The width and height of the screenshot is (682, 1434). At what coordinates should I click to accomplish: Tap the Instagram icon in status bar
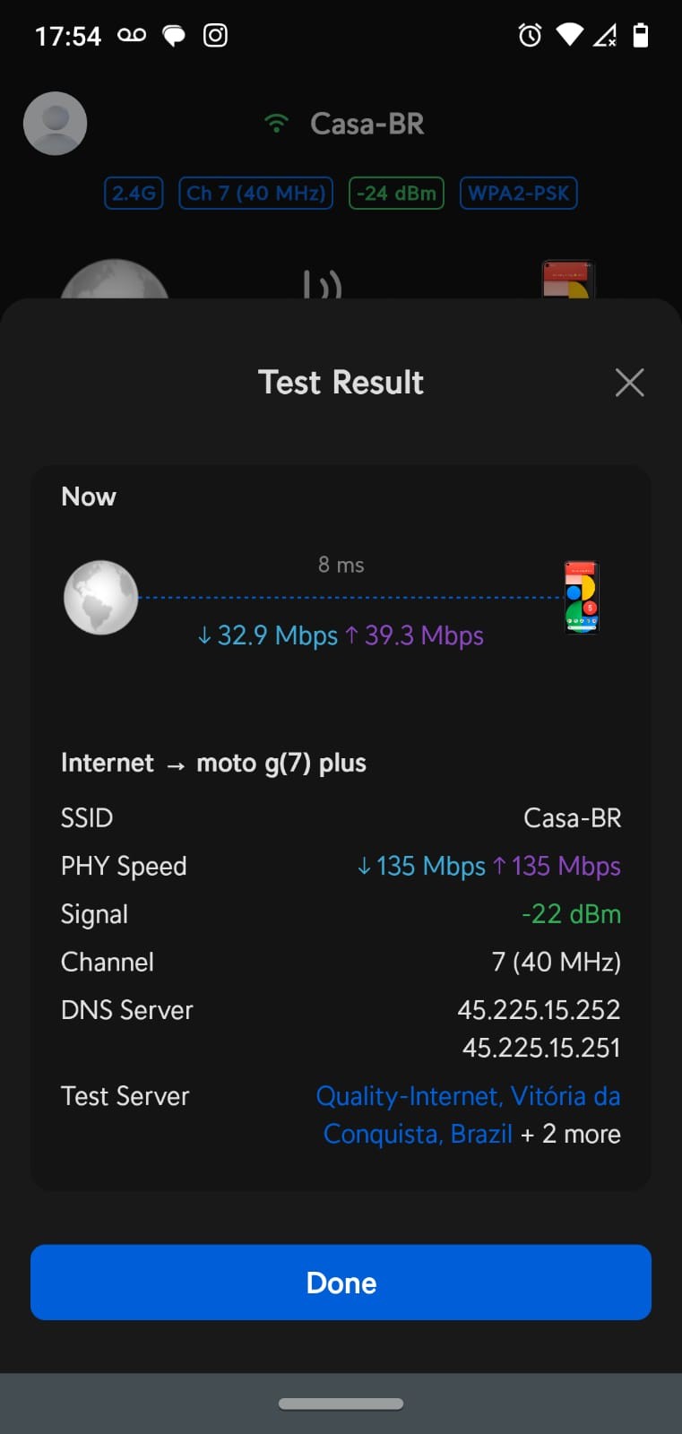pos(215,36)
